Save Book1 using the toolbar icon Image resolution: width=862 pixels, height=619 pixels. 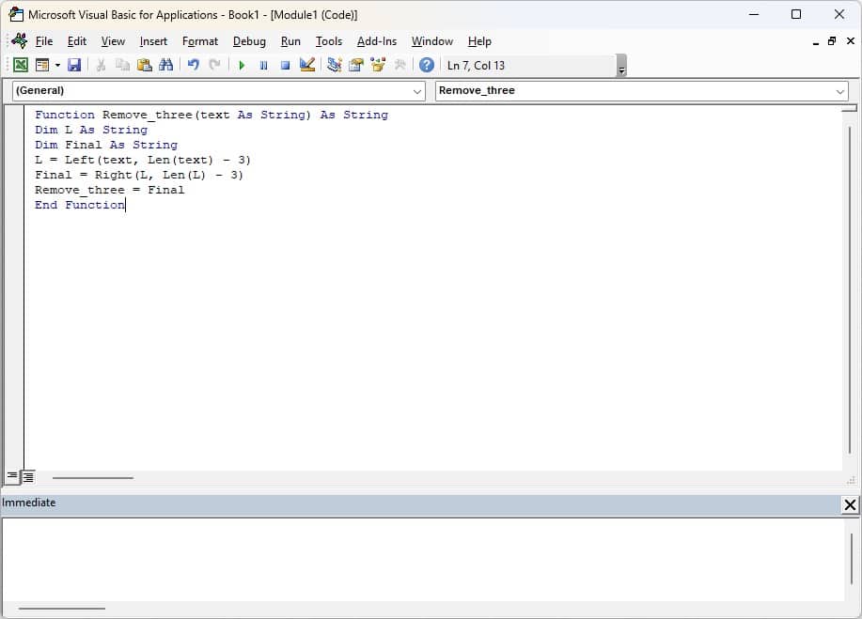coord(73,64)
